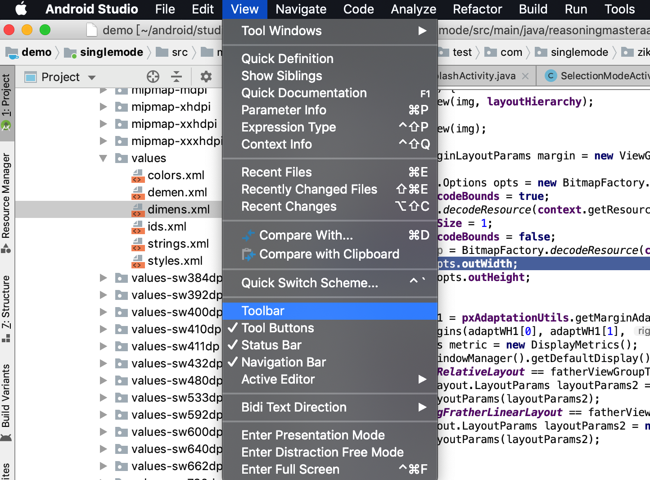This screenshot has height=480, width=650.
Task: Click the Project view window icon
Action: coord(31,77)
